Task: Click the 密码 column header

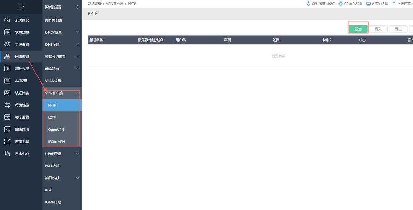Action: pos(227,40)
